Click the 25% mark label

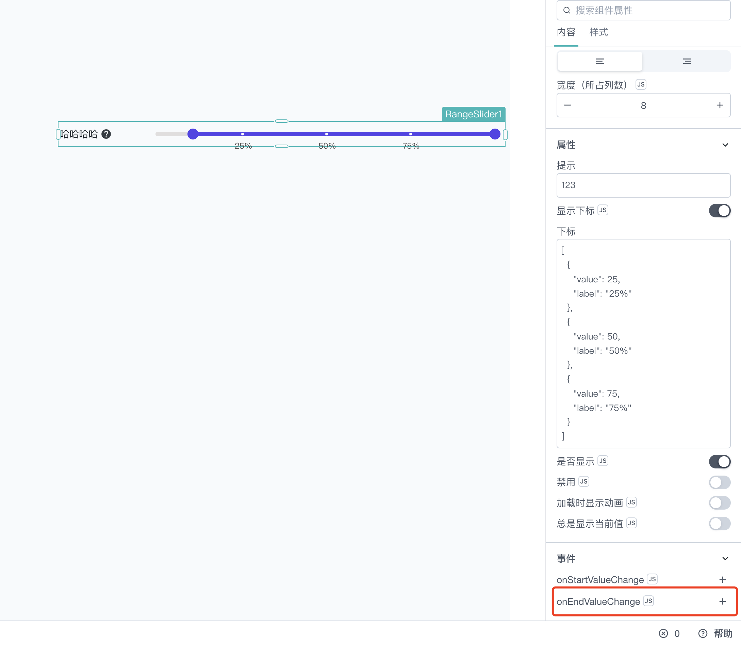[x=243, y=146]
